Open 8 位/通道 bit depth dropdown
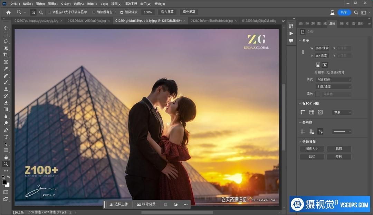The height and width of the screenshot is (215, 373). tap(334, 87)
